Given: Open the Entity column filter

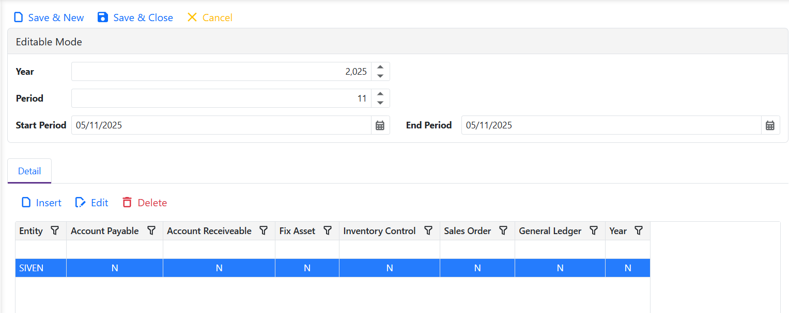Looking at the screenshot, I should click(55, 231).
